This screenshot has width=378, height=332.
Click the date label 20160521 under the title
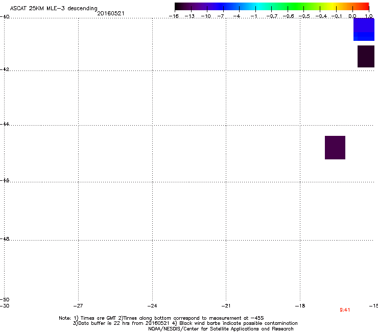[111, 13]
